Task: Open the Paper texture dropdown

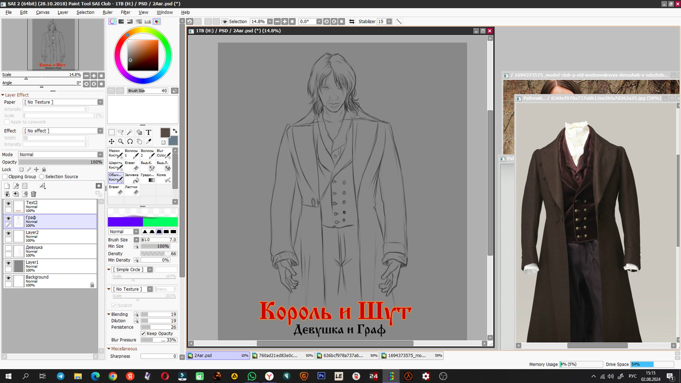Action: click(100, 102)
